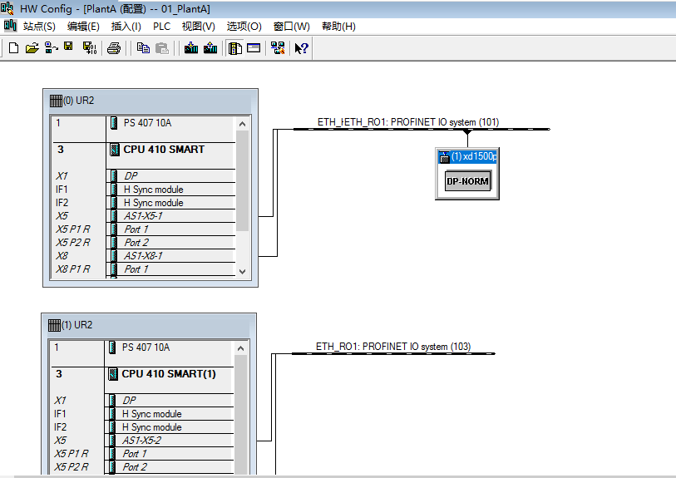This screenshot has height=478, width=676.
Task: Click the New document toolbar icon
Action: tap(13, 48)
